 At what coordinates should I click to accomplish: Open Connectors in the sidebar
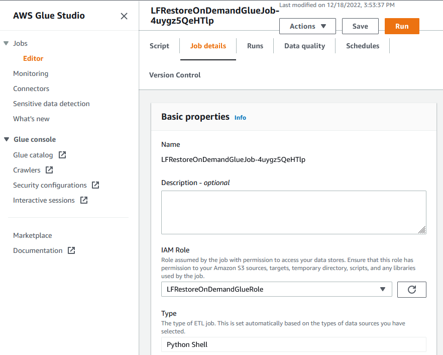[31, 88]
